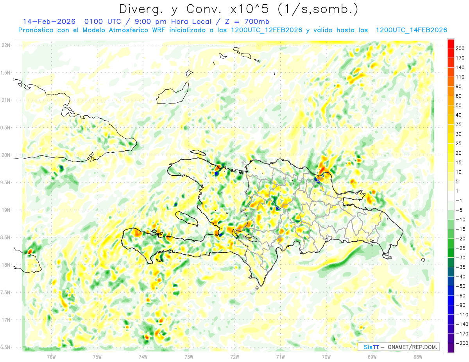The height and width of the screenshot is (362, 469).
Task: Click the 76W longitude label
Action: click(x=51, y=357)
